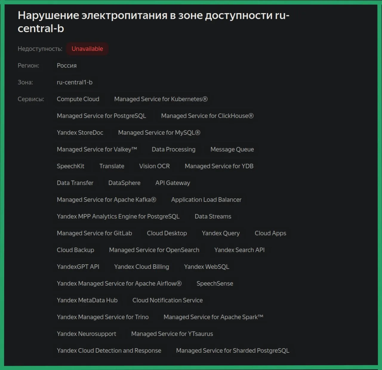
Task: Click Managed Service for YTsaurus
Action: [172, 334]
